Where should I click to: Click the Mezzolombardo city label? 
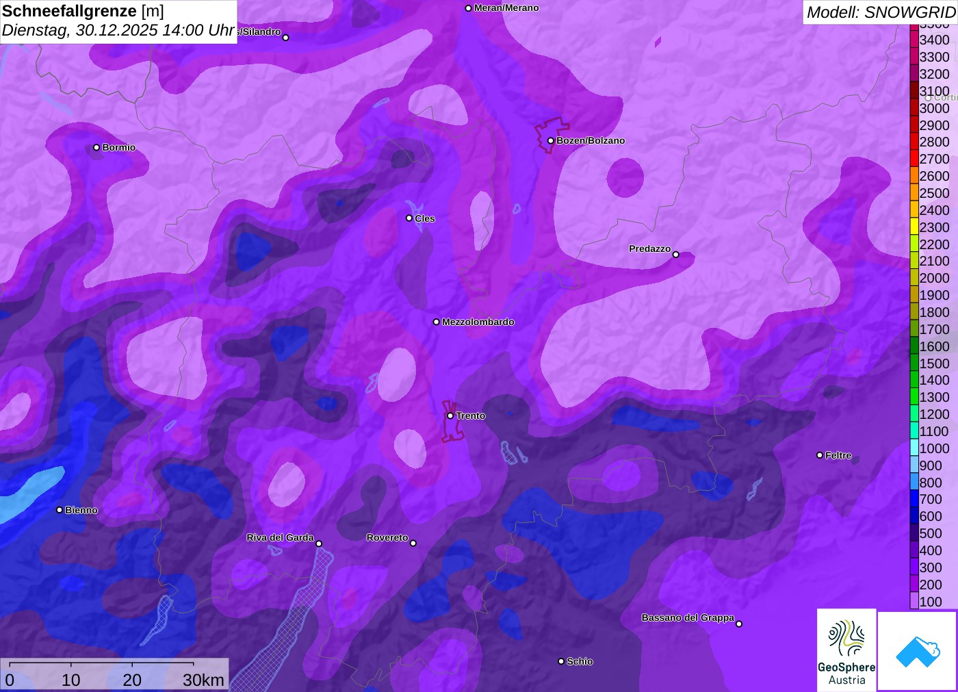point(478,322)
